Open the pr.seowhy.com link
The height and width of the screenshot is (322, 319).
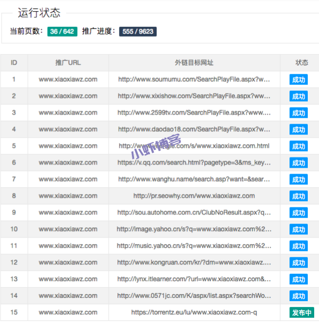pos(194,196)
